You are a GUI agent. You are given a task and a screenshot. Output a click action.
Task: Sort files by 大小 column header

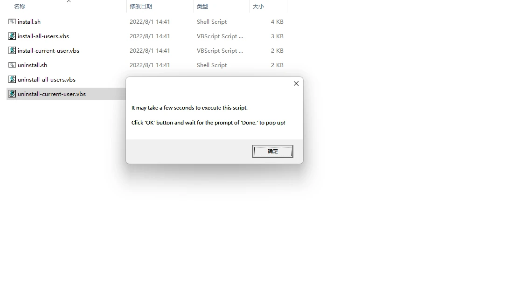pos(258,7)
